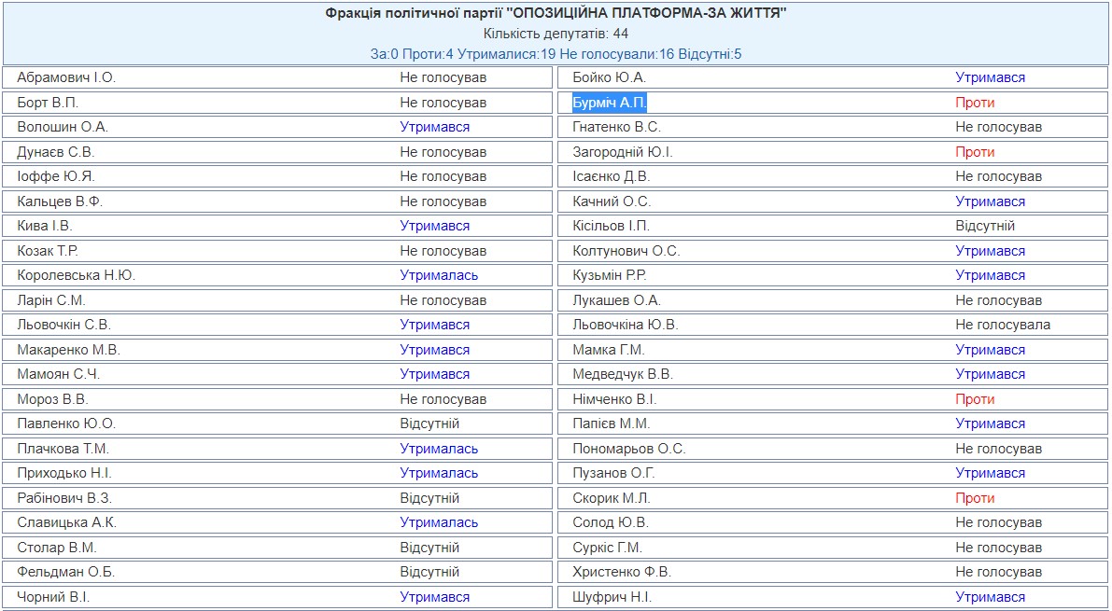The image size is (1112, 611).
Task: Click the vote "Утримався" next to Волошин О.А.
Action: [435, 128]
